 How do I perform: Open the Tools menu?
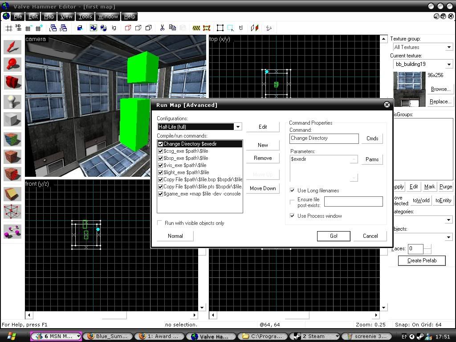85,16
